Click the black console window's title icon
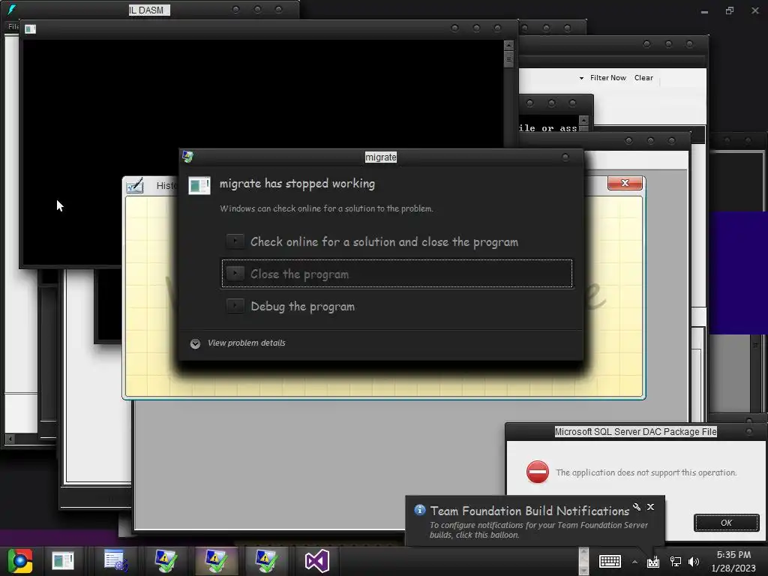768x576 pixels. 30,29
